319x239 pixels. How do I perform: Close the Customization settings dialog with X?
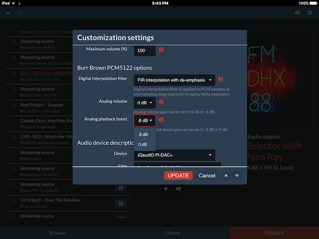point(240,37)
